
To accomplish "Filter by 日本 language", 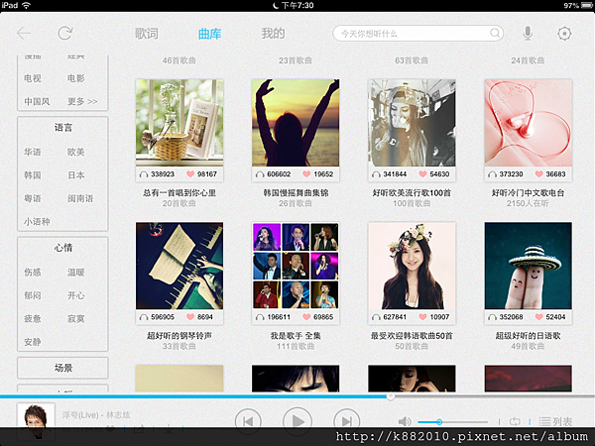I will click(x=76, y=174).
